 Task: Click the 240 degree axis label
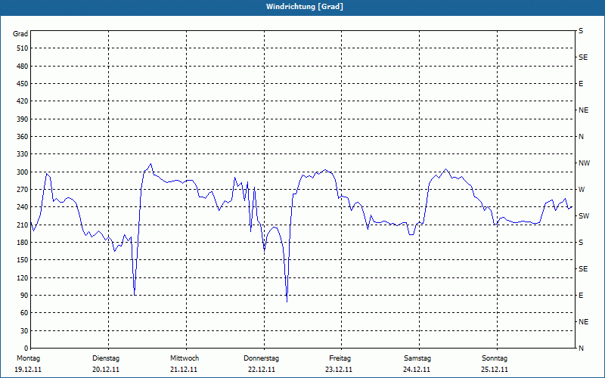[x=22, y=207]
